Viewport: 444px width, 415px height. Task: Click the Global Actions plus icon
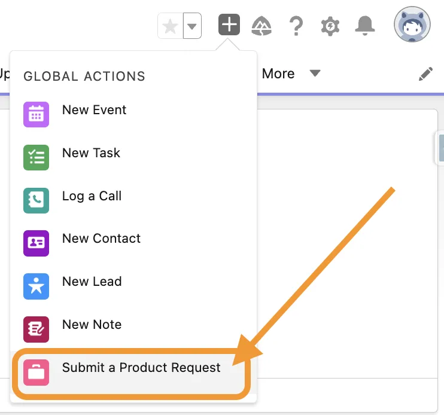(229, 26)
